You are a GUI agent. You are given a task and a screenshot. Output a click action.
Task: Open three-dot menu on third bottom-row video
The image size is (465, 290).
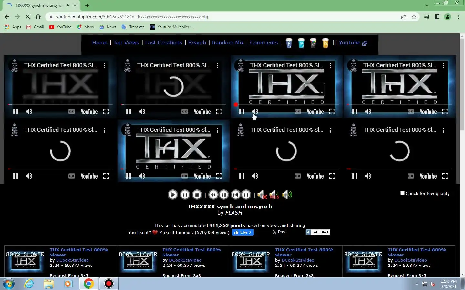click(331, 130)
